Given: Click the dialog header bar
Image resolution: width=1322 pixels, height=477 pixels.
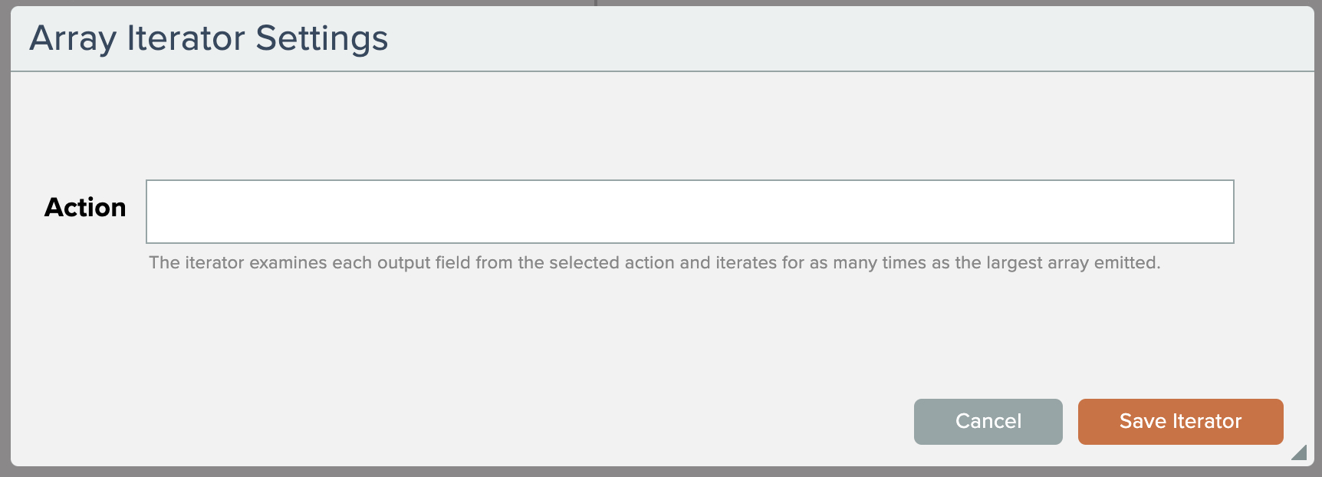Looking at the screenshot, I should tap(767, 38).
